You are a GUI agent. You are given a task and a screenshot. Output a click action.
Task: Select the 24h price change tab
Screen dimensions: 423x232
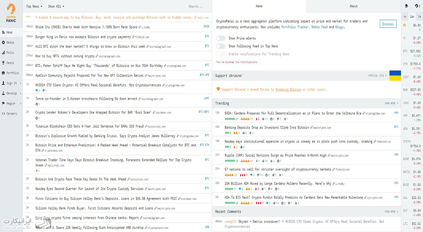tap(412, 17)
